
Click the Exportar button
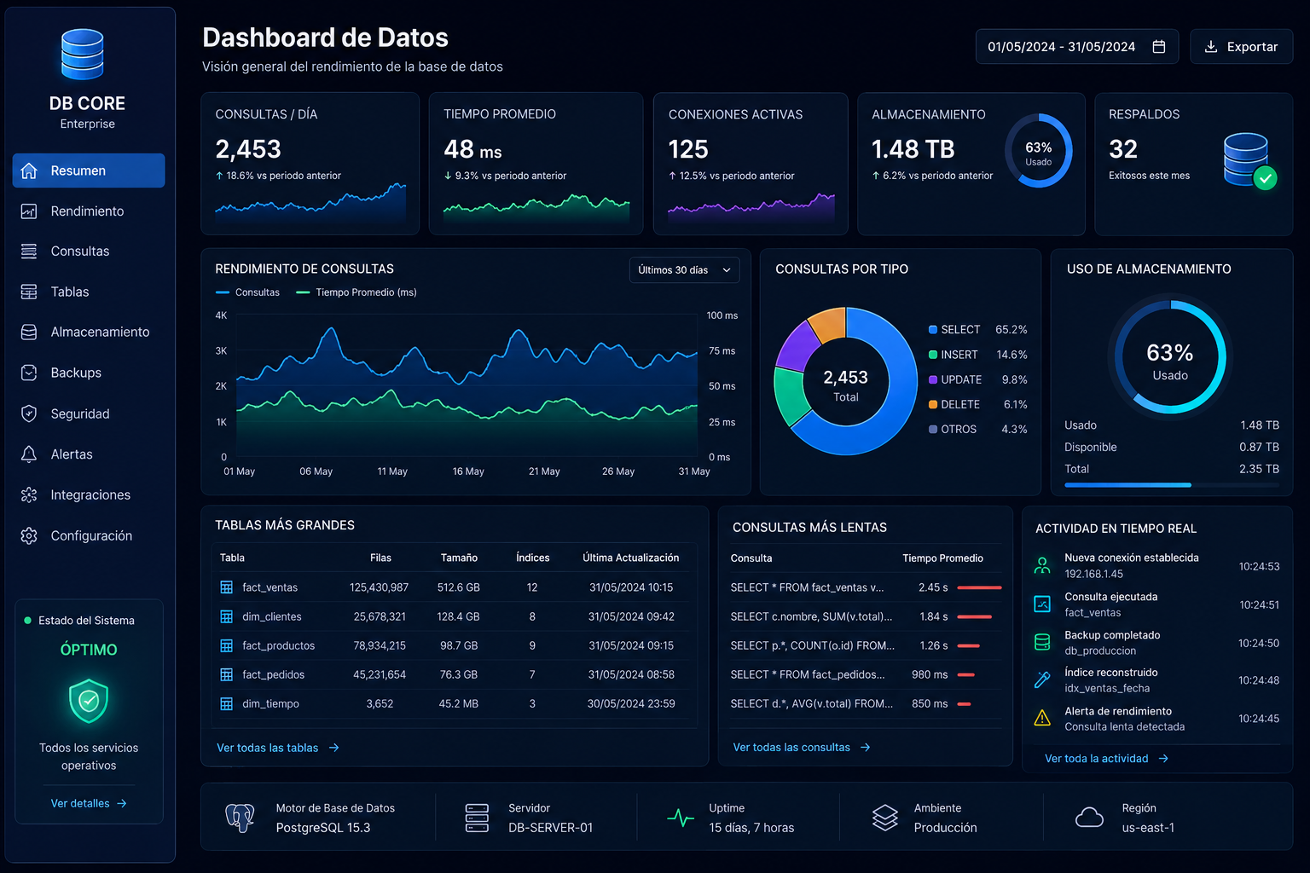[x=1242, y=47]
